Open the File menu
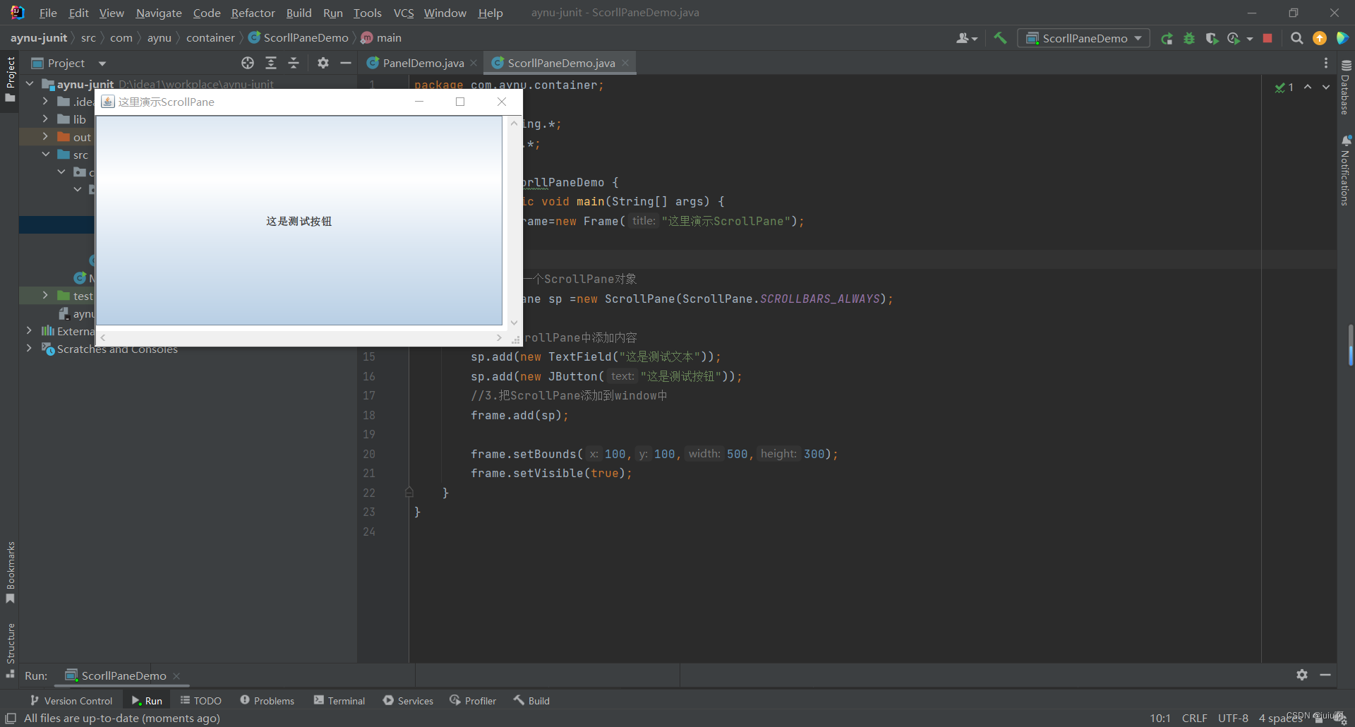1355x727 pixels. pyautogui.click(x=48, y=13)
